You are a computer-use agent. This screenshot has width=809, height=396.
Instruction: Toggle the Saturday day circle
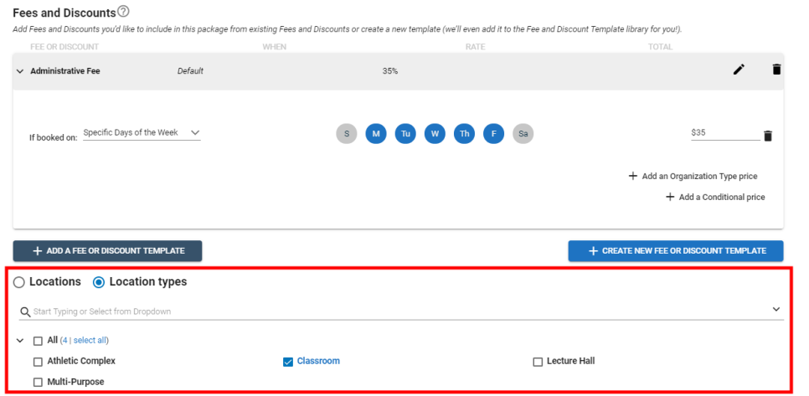523,134
